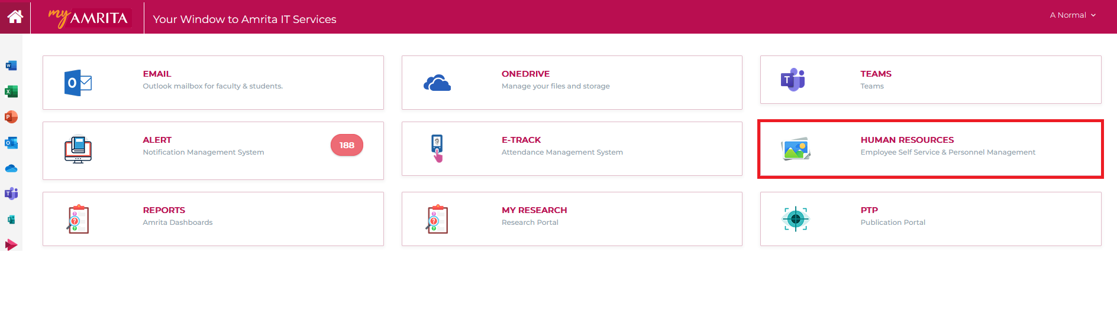Click the Home icon in header
This screenshot has width=1117, height=311.
15,17
